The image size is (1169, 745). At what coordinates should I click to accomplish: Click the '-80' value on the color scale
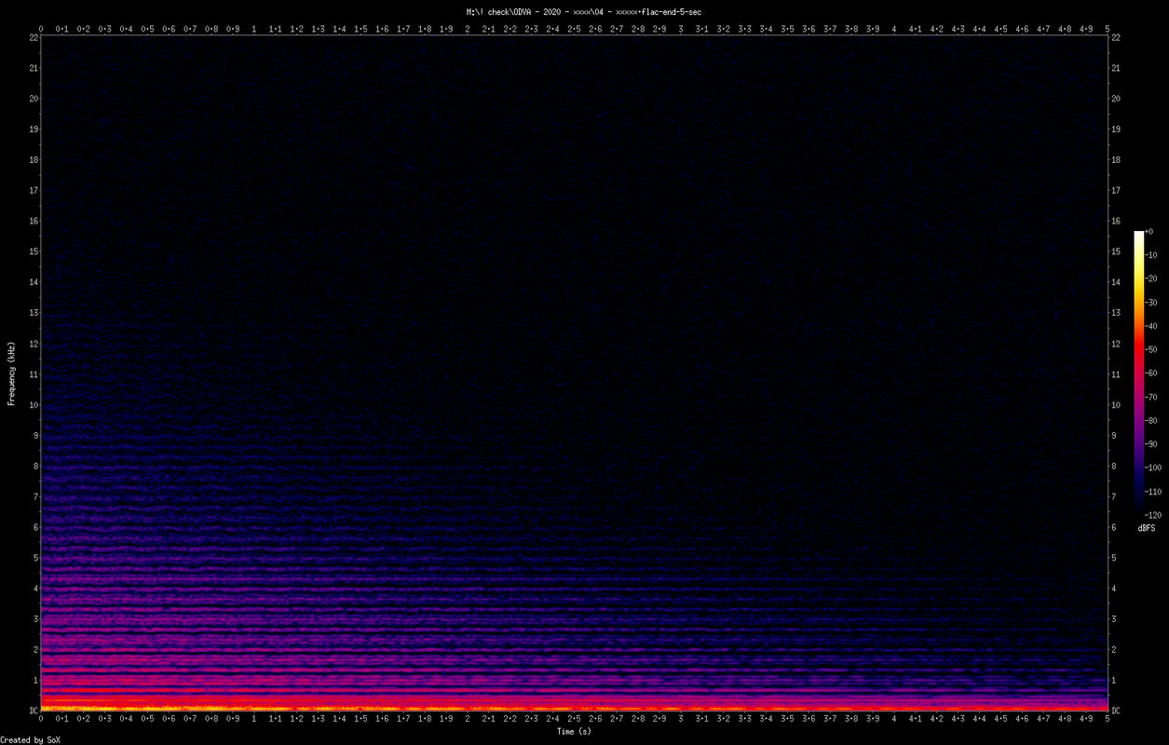(x=1150, y=420)
